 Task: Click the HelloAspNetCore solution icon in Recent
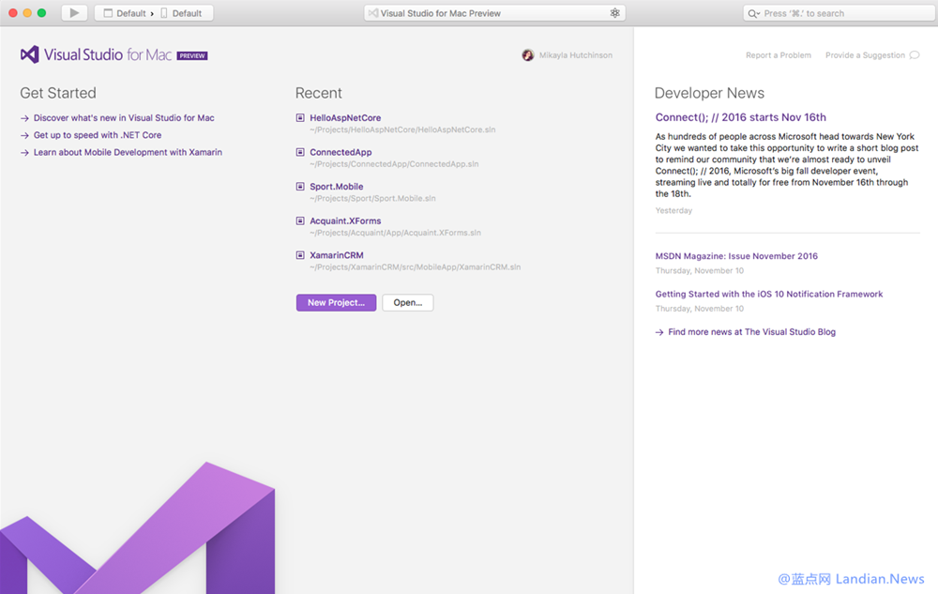(x=300, y=117)
